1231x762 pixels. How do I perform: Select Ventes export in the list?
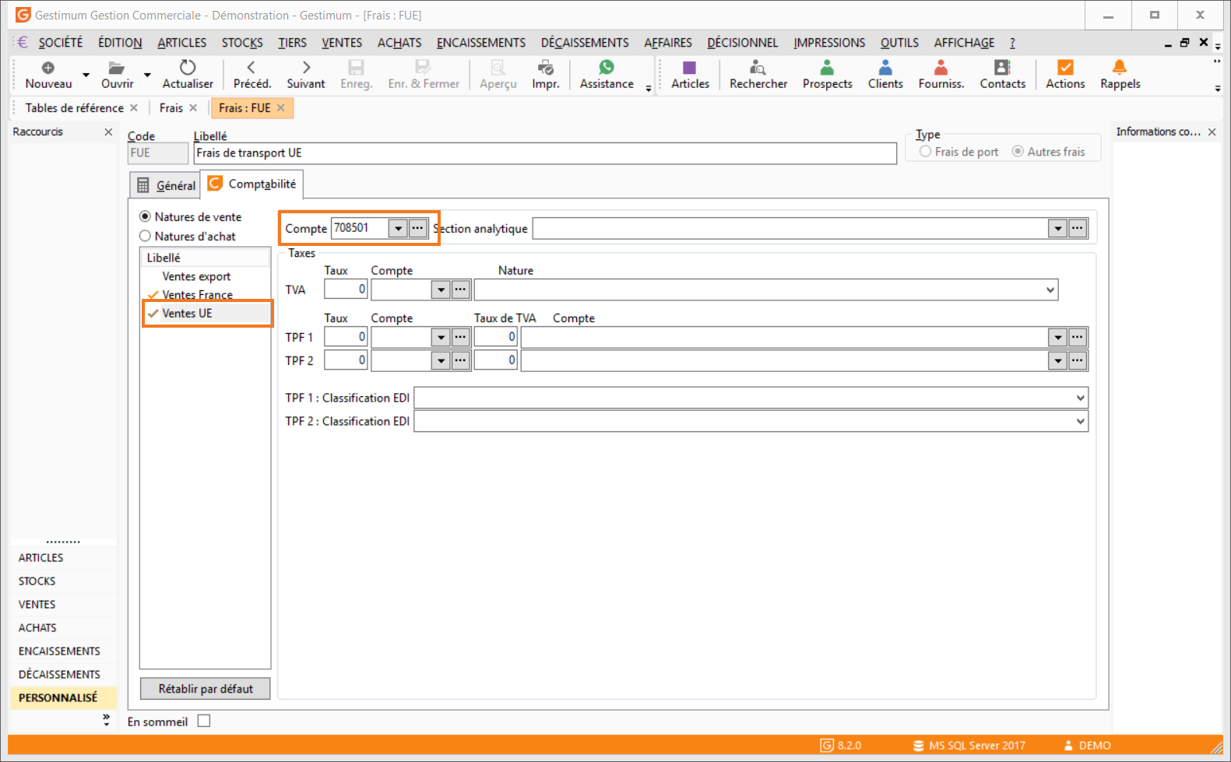click(x=196, y=276)
